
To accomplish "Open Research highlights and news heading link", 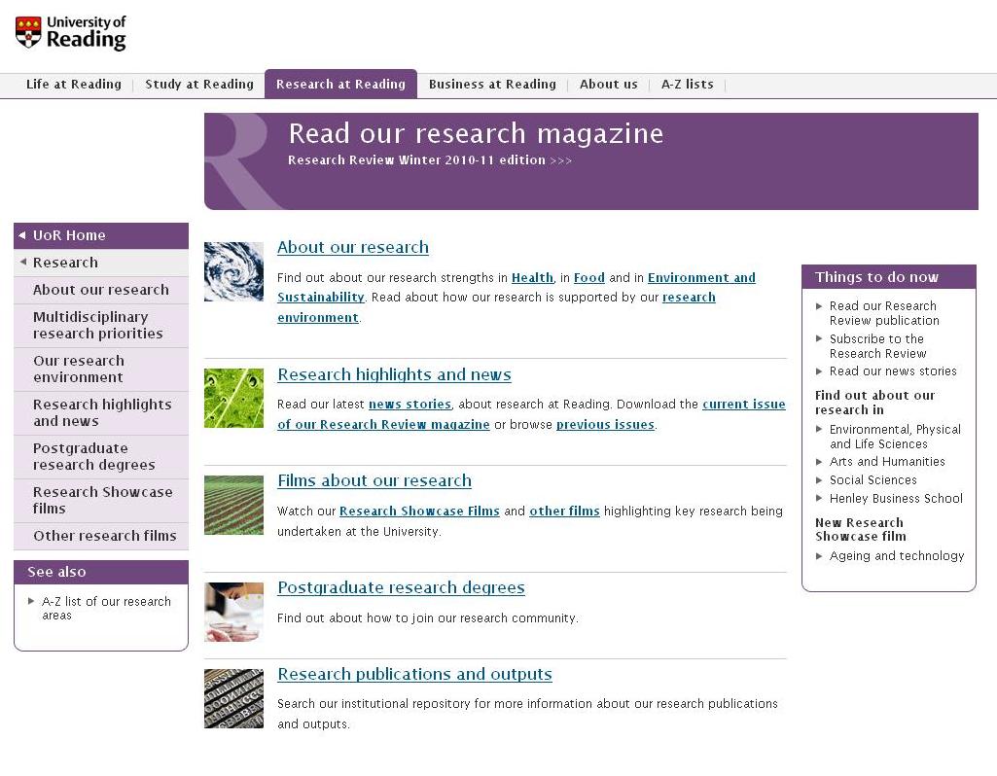I will pyautogui.click(x=394, y=374).
